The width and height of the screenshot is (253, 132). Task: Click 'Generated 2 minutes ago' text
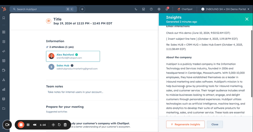click(x=182, y=22)
